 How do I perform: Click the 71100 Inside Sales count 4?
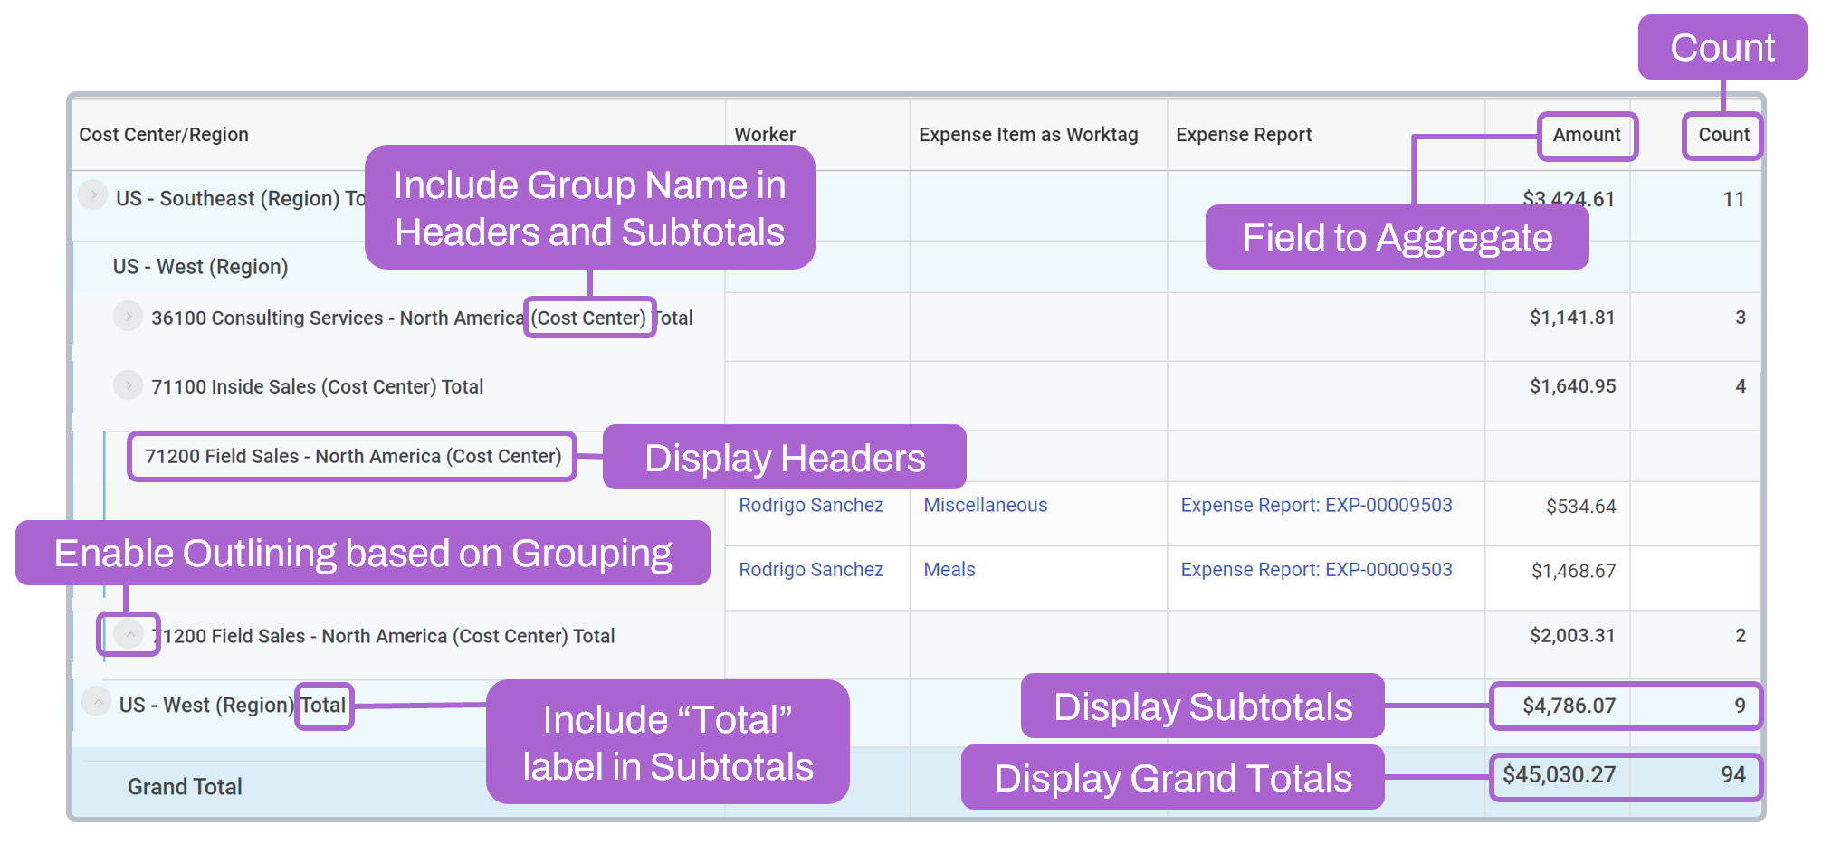[x=1740, y=386]
